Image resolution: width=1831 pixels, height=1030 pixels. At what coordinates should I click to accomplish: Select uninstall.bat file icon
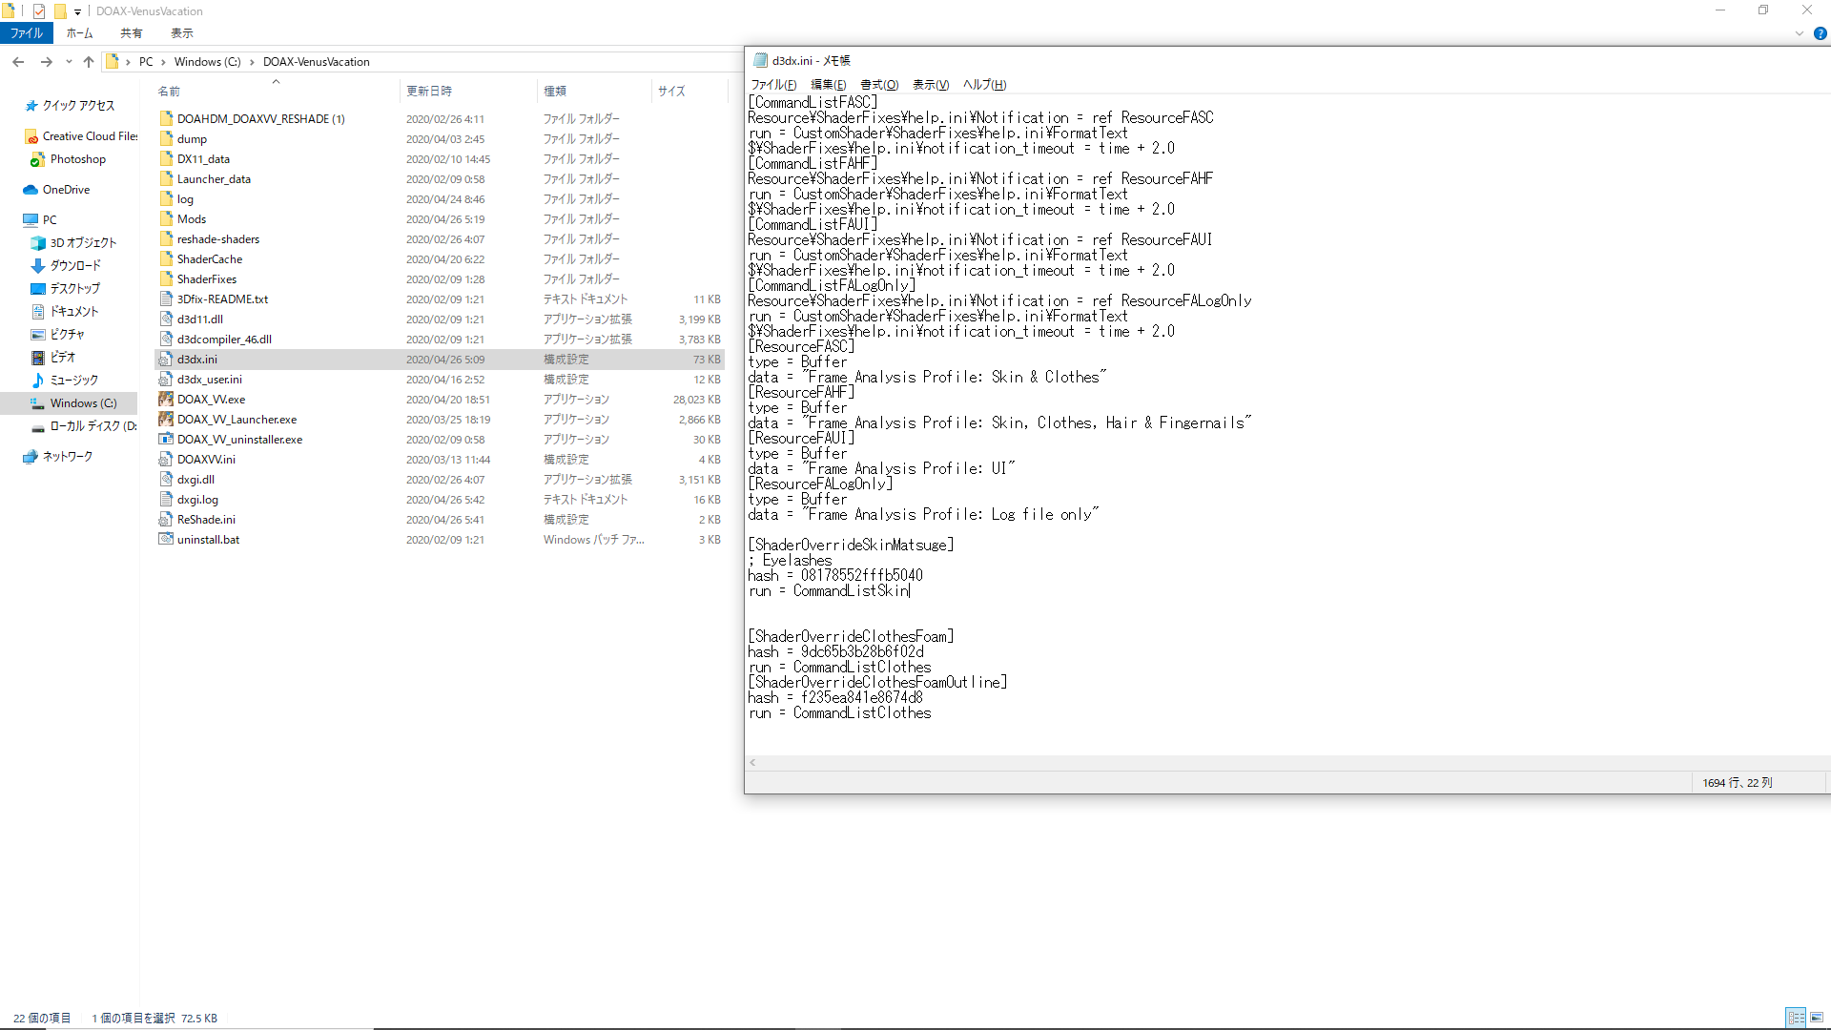click(x=166, y=540)
